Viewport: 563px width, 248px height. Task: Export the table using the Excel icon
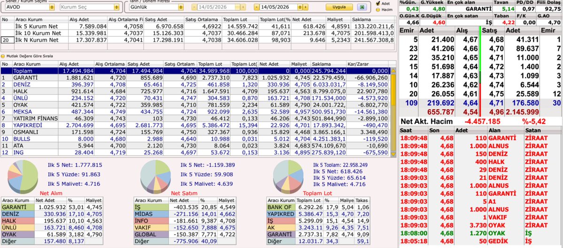pos(362,7)
